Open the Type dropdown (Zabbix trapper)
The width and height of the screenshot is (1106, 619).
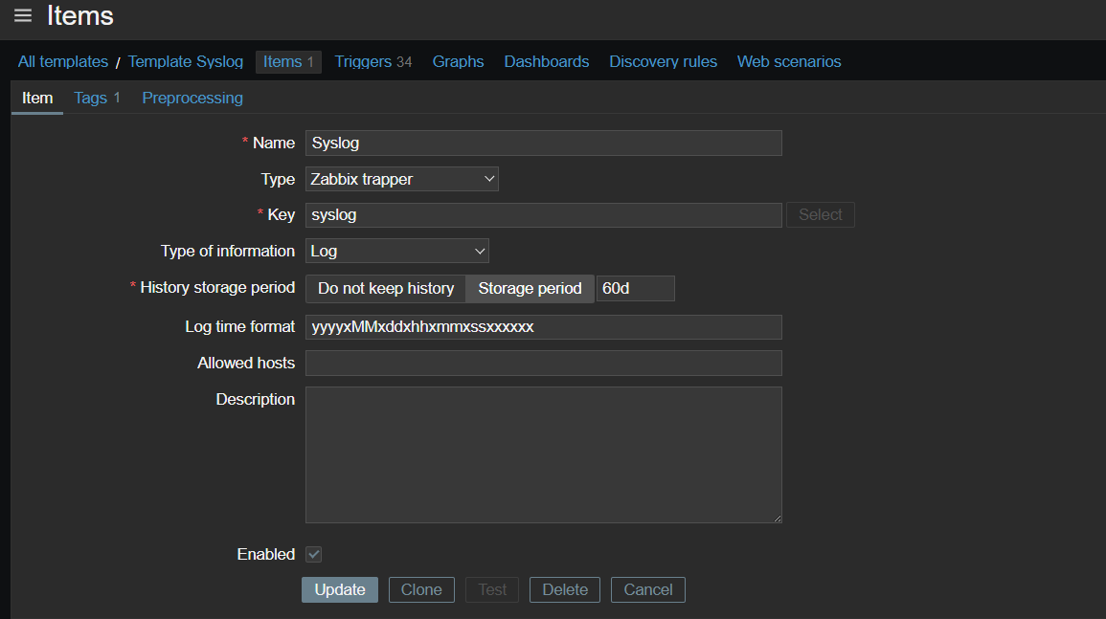pos(402,179)
